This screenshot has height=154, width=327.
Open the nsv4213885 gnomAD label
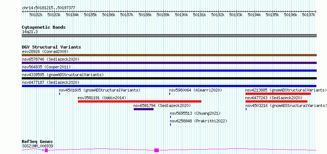[286, 90]
